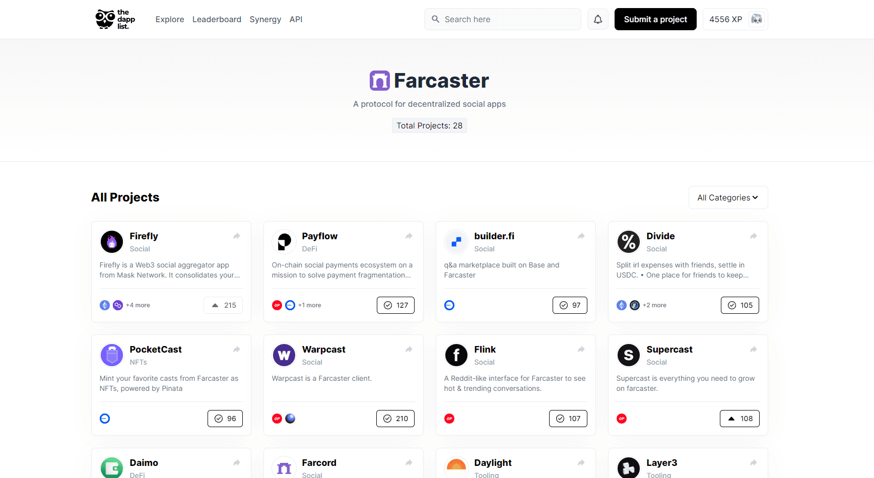
Task: Expand Firefly's +4 more chains
Action: pos(138,305)
